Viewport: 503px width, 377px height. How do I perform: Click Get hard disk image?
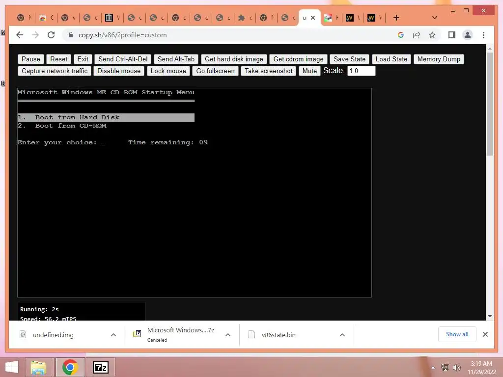[234, 59]
